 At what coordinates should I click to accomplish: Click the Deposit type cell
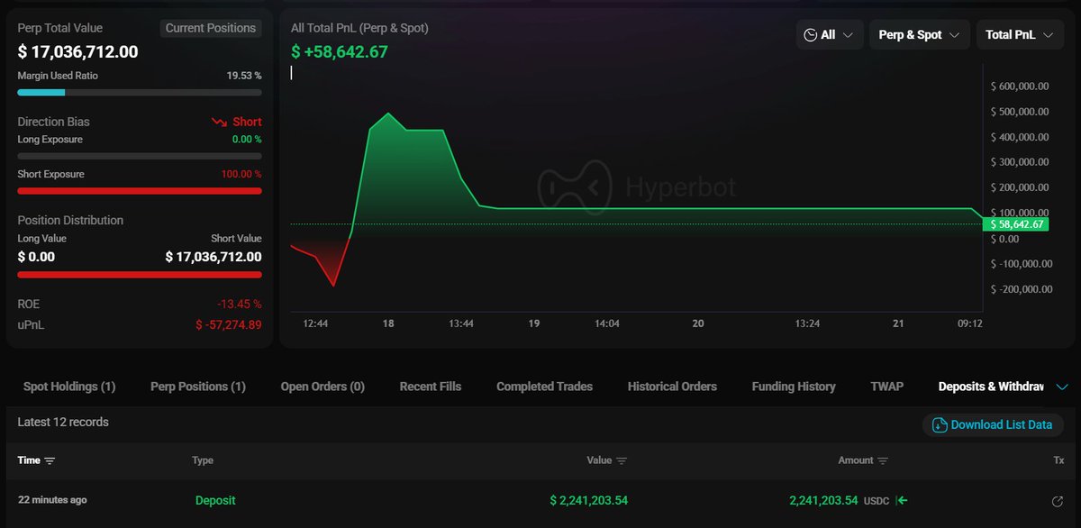coord(215,500)
